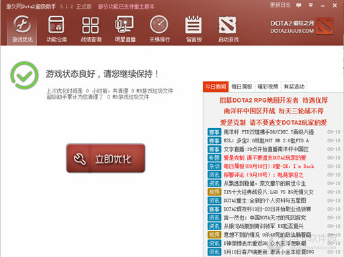The height and width of the screenshot is (257, 344).
Task: Open news 从银河战舰到青训练军 DK能否复兴
Action: (263, 226)
